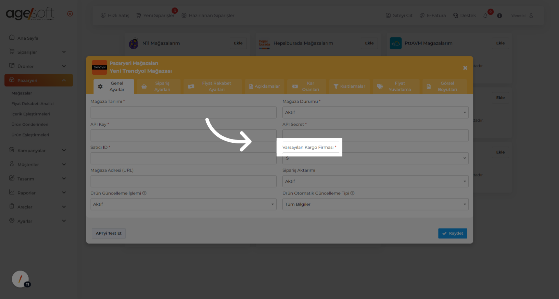Viewport: 559px width, 299px height.
Task: Open Ürün Otomatik Güncelleme Tipi dropdown
Action: tap(375, 204)
